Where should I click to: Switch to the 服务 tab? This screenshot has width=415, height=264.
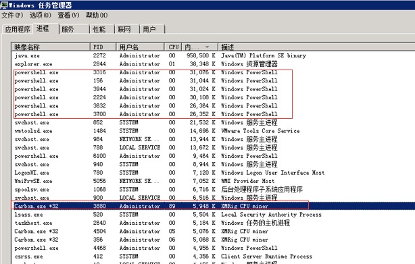point(74,29)
